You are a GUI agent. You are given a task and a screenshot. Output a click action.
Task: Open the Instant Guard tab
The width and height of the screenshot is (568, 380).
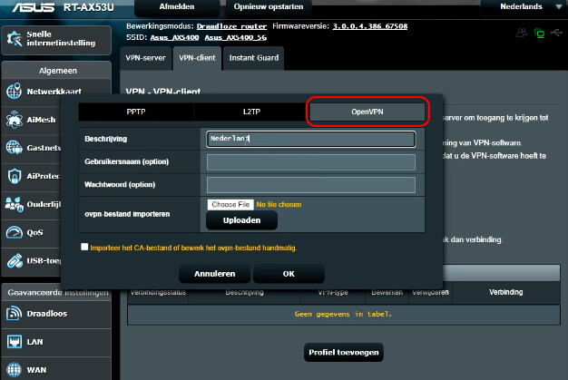(254, 58)
